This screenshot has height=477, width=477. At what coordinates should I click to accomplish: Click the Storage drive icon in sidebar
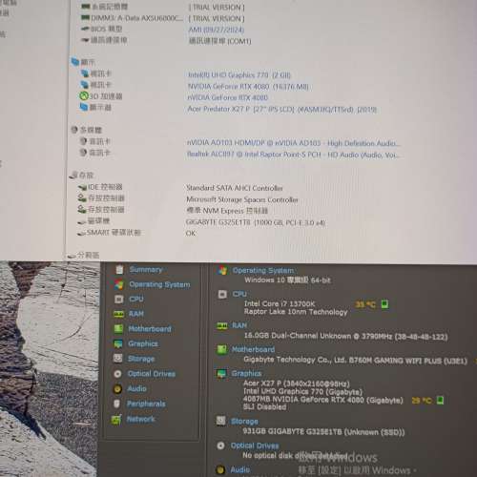coord(117,359)
